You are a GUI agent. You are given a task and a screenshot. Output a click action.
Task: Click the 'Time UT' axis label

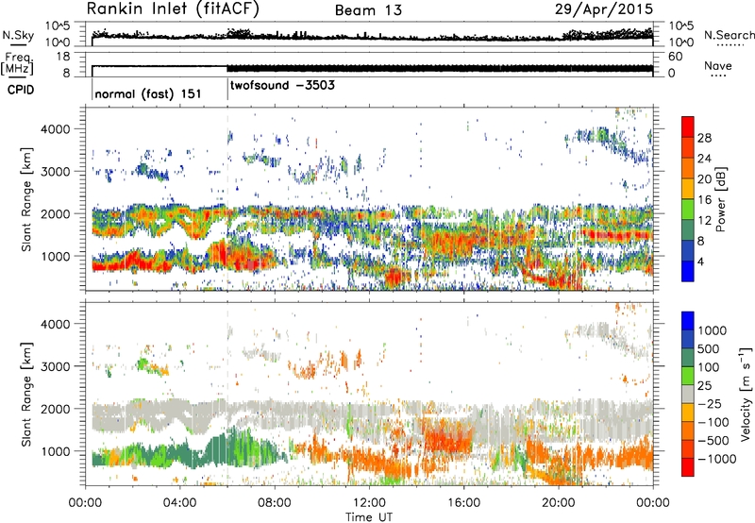tap(369, 517)
